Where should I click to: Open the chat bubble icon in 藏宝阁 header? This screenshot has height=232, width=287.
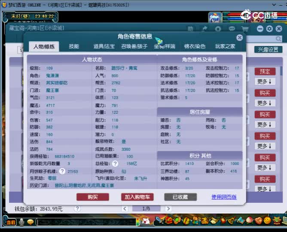[232, 29]
